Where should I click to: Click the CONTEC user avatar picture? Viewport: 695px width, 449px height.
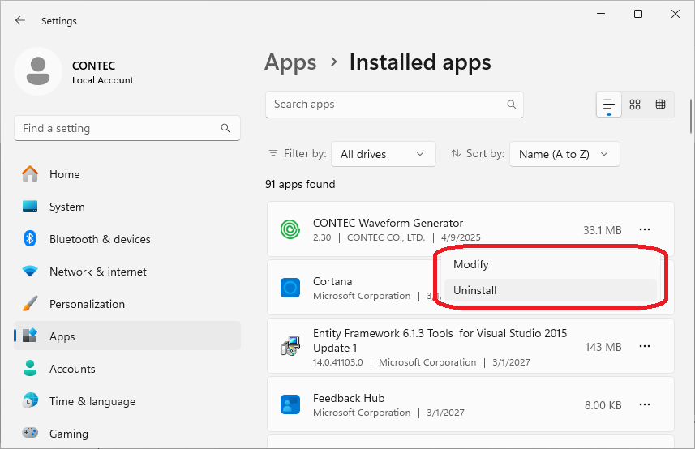tap(38, 71)
